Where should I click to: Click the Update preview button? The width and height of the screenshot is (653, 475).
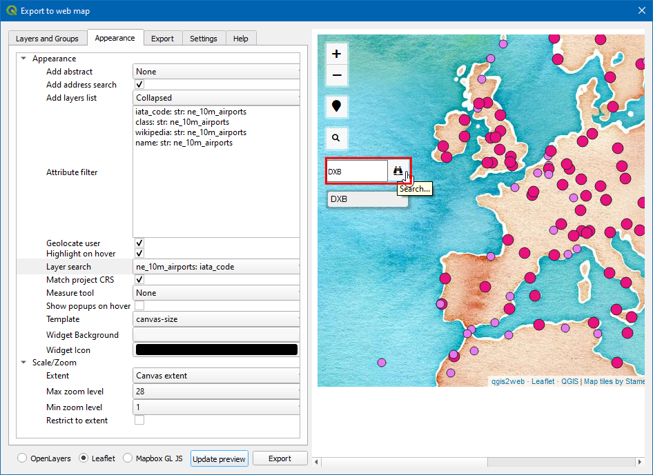tap(219, 459)
